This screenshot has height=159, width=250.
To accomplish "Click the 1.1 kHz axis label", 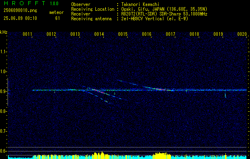I will click(x=4, y=52).
